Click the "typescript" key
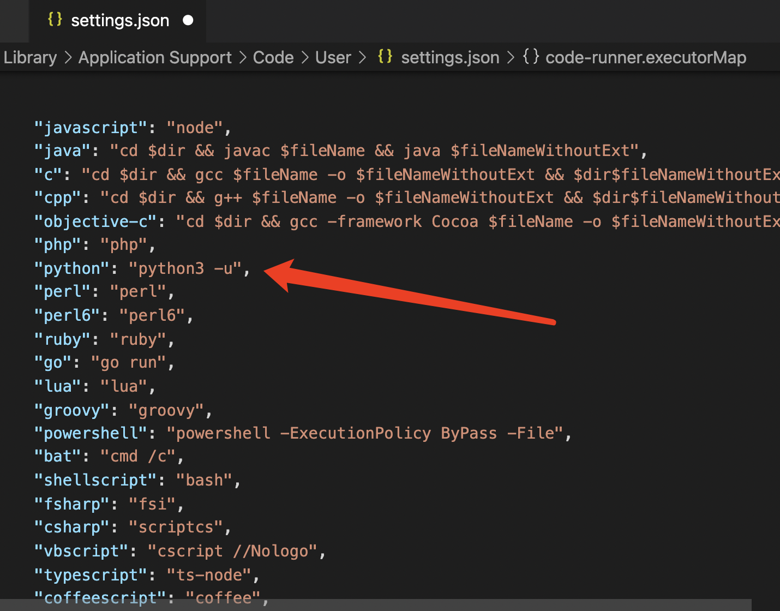 pos(91,575)
